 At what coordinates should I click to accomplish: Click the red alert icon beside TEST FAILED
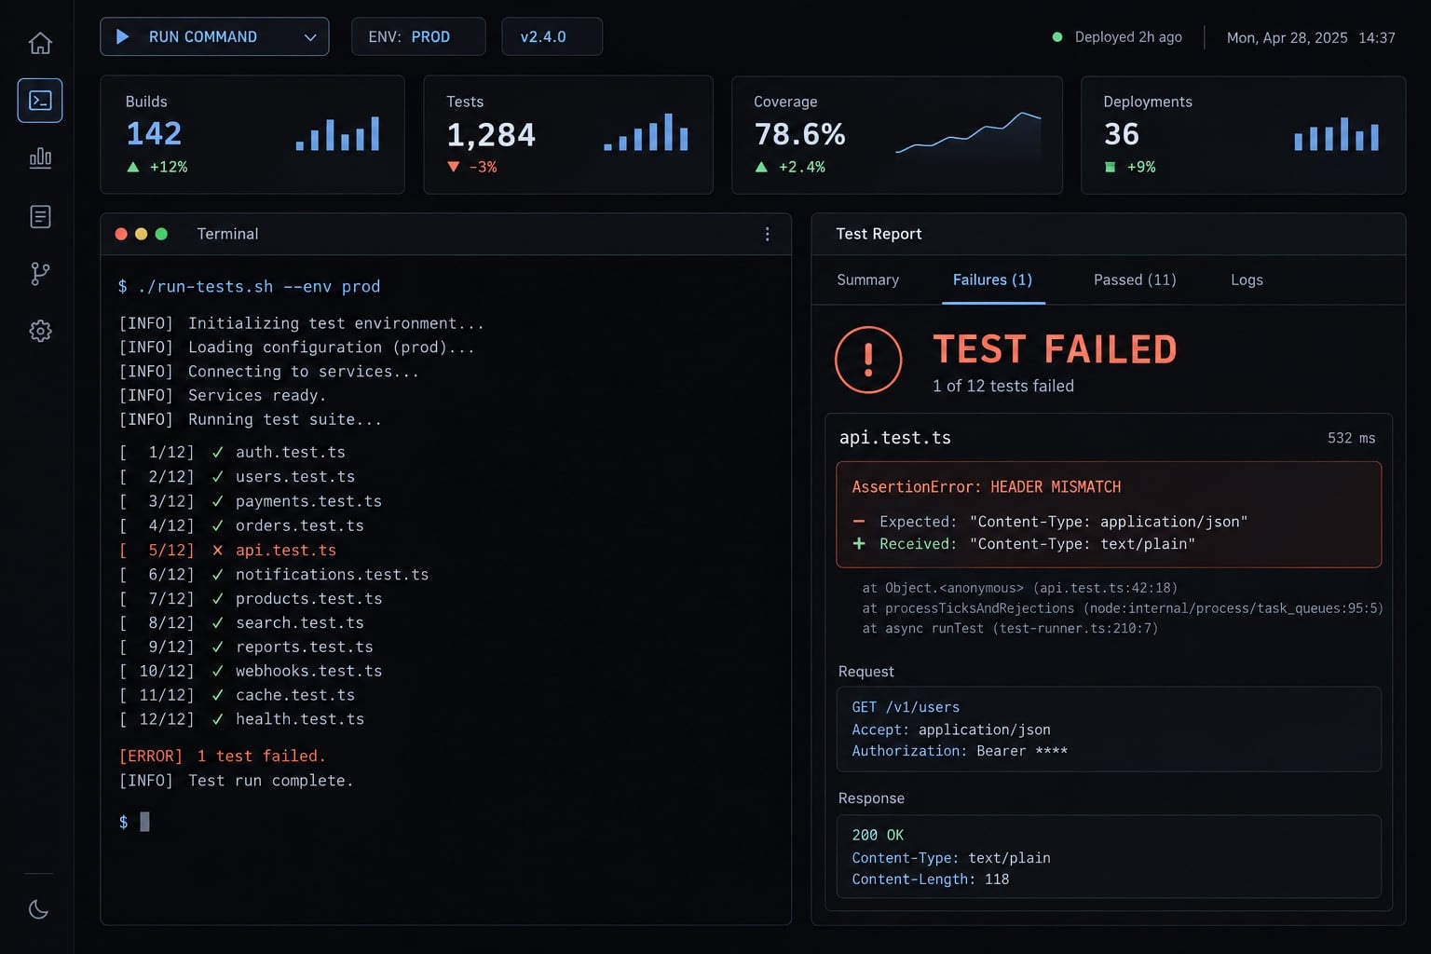click(x=868, y=360)
